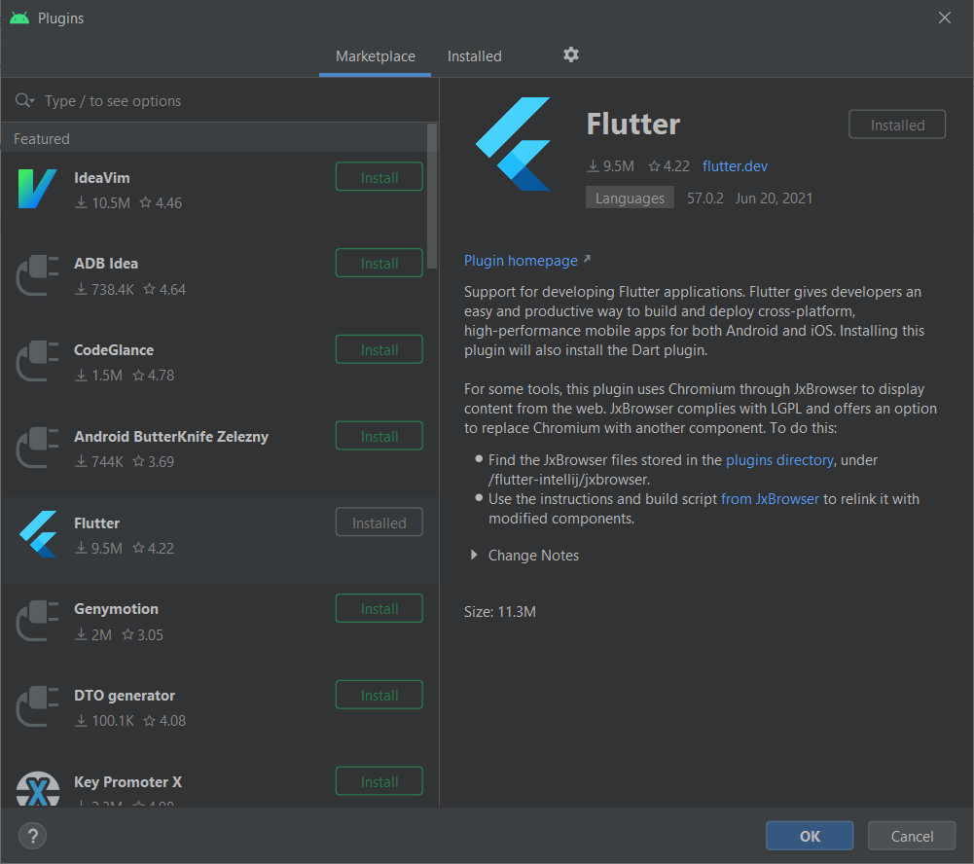Select the Genymotion plugin name
Image resolution: width=974 pixels, height=864 pixels.
click(x=116, y=609)
